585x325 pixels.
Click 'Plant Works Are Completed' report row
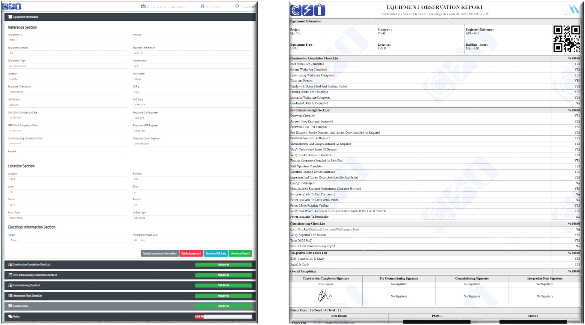(435, 64)
